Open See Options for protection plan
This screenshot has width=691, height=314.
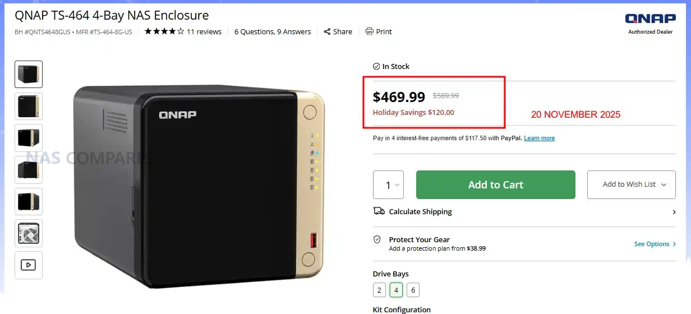click(655, 244)
